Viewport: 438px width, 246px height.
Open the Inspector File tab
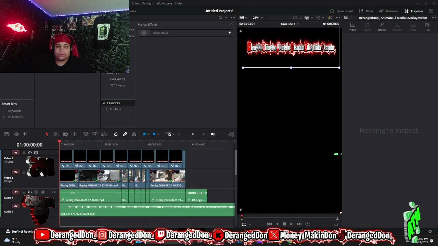pos(427,26)
